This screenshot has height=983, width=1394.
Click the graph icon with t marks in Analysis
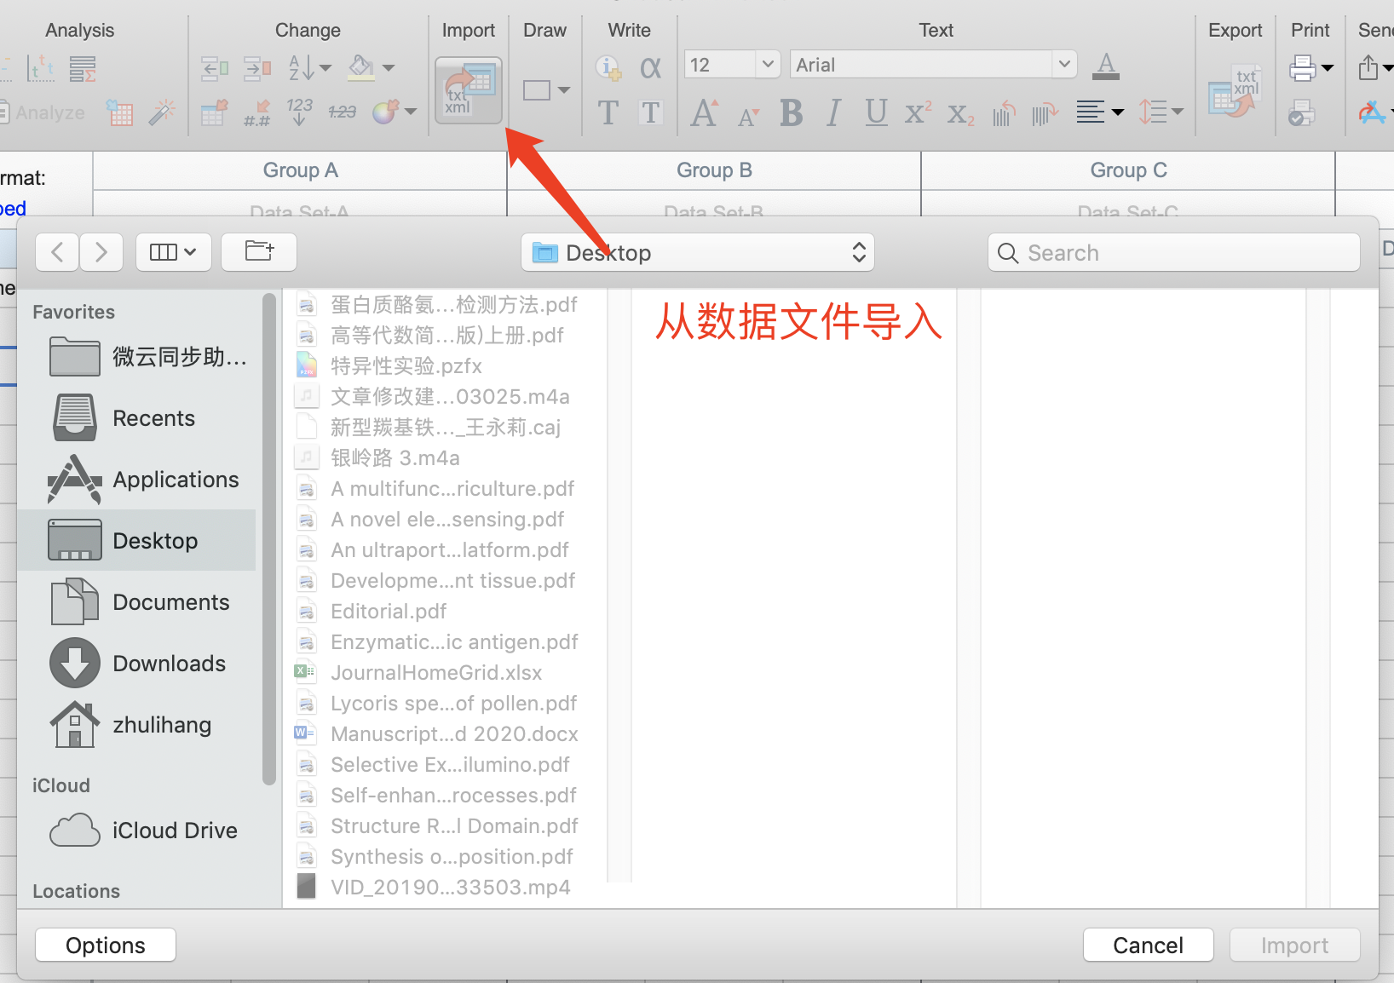pyautogui.click(x=40, y=68)
